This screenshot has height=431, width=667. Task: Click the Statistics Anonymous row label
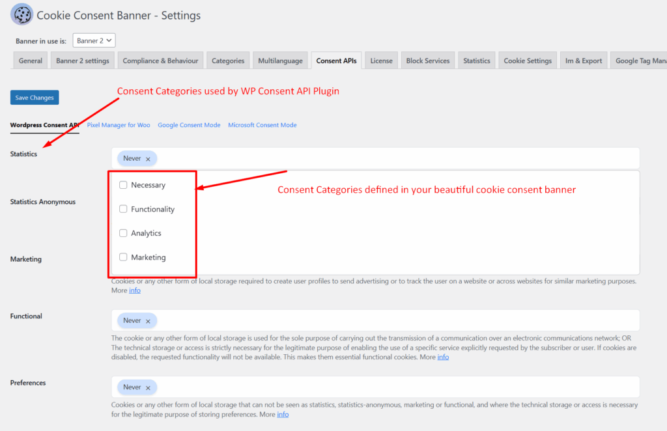[x=43, y=201]
